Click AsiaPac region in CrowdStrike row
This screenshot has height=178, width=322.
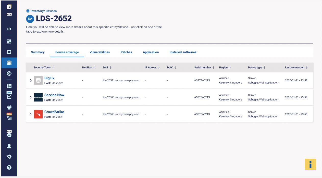pos(224,112)
